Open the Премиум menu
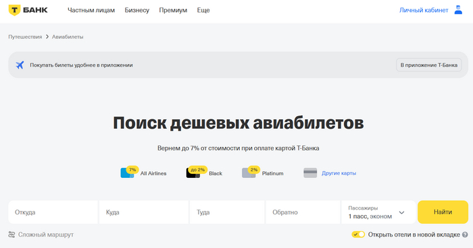Screen dimensions: 473x248 [x=173, y=10]
